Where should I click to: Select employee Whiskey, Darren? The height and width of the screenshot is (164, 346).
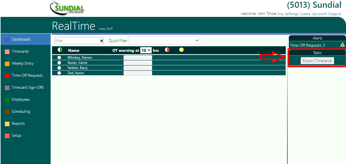pyautogui.click(x=80, y=58)
